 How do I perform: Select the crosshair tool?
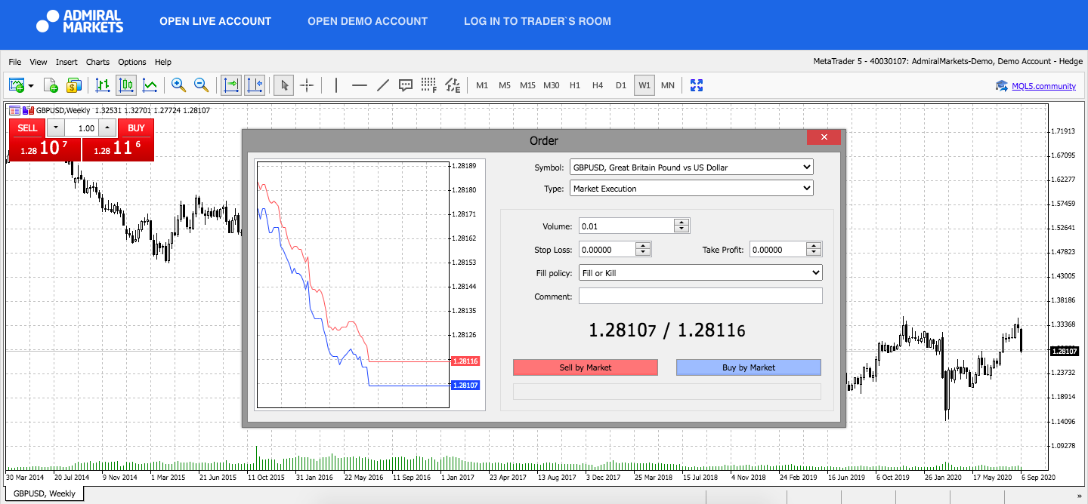click(307, 85)
